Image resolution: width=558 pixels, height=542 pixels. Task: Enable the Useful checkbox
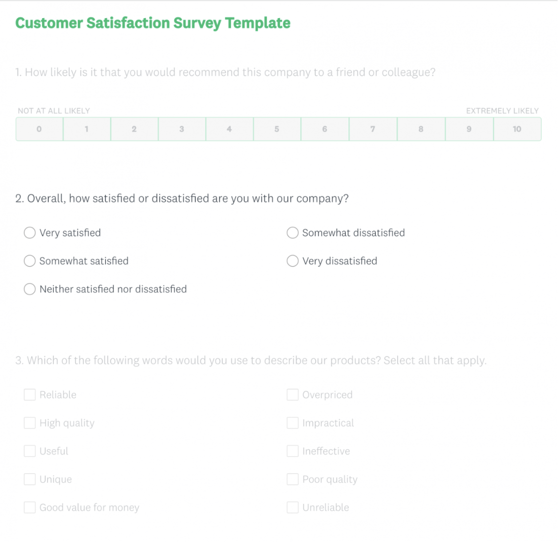click(x=30, y=451)
